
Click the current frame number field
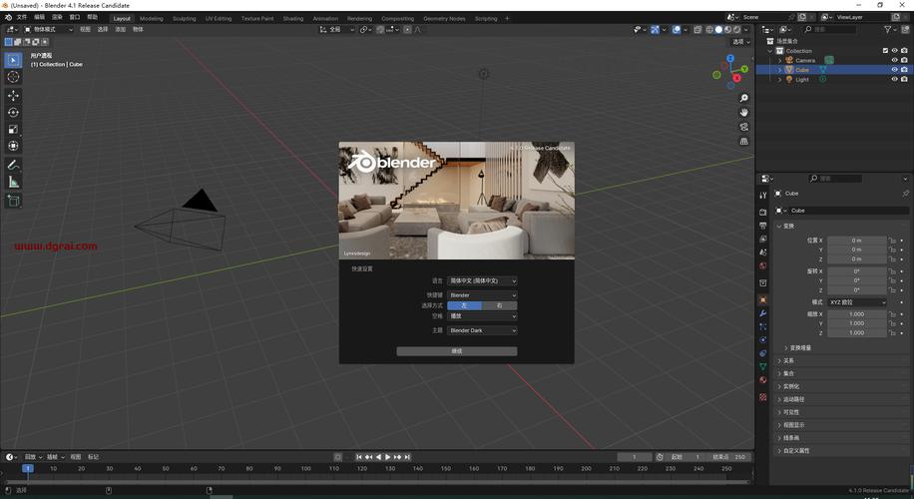pyautogui.click(x=635, y=457)
